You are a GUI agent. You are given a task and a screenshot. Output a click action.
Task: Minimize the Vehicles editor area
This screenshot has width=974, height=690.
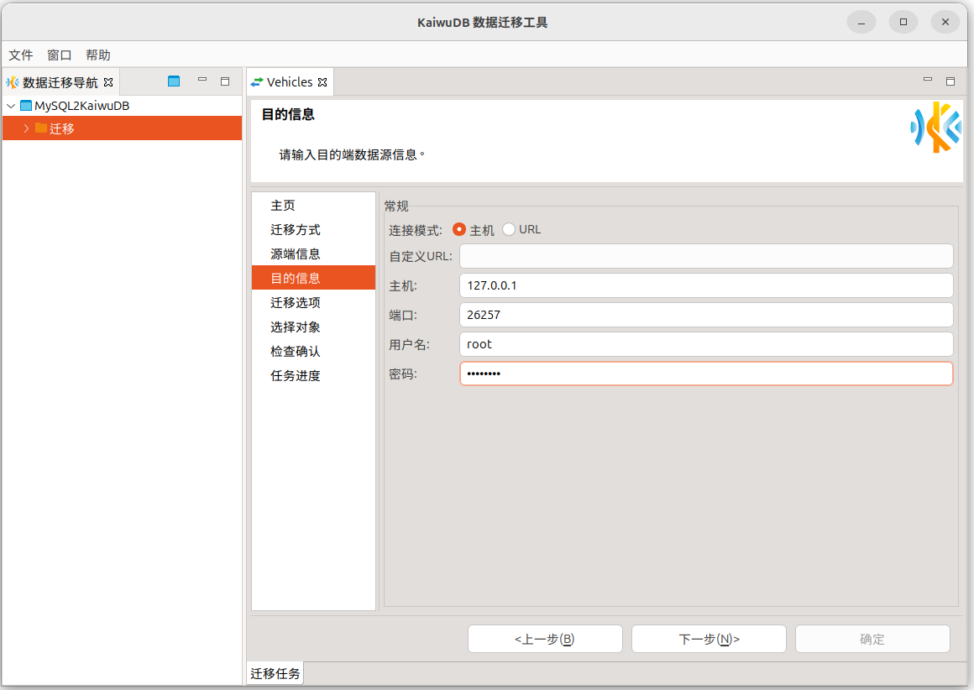[928, 81]
